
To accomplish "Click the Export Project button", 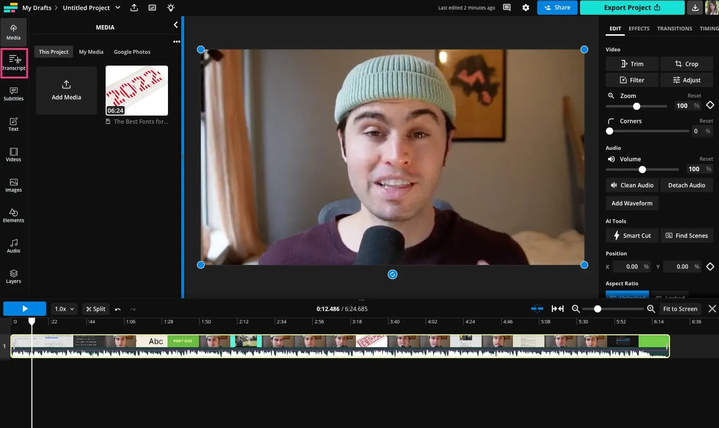I will coord(632,8).
